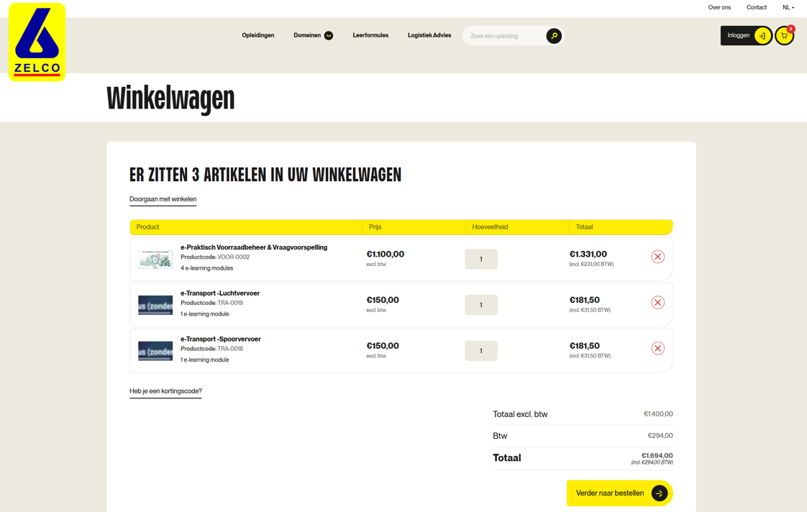Go to the Over ons page

click(719, 7)
